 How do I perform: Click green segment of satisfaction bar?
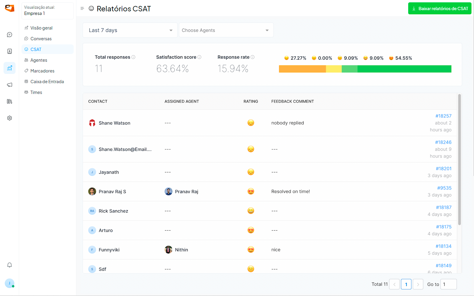pos(404,69)
